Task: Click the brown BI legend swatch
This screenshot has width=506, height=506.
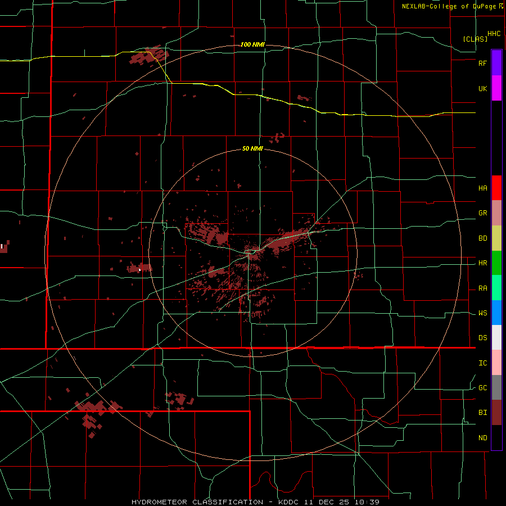Action: (x=496, y=413)
